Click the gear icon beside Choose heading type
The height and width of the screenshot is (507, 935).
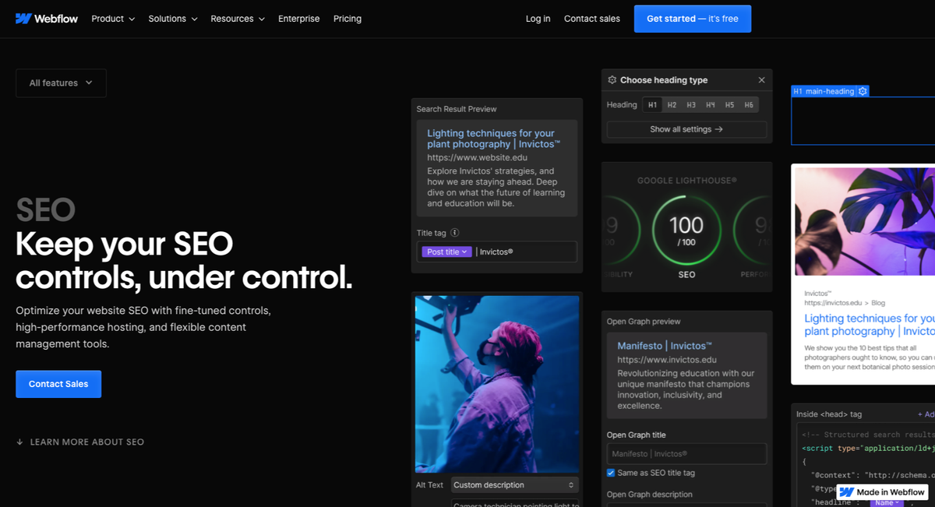tap(612, 80)
